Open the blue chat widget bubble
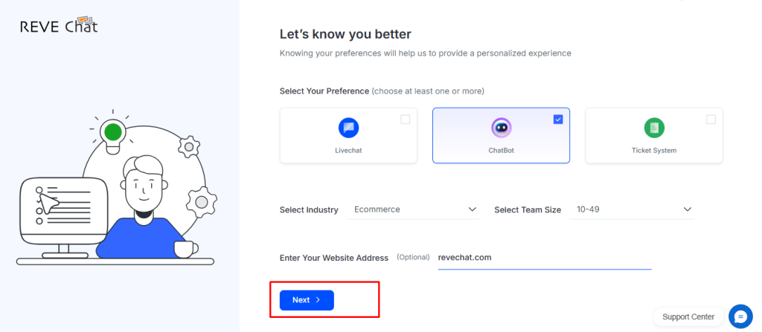 click(740, 317)
